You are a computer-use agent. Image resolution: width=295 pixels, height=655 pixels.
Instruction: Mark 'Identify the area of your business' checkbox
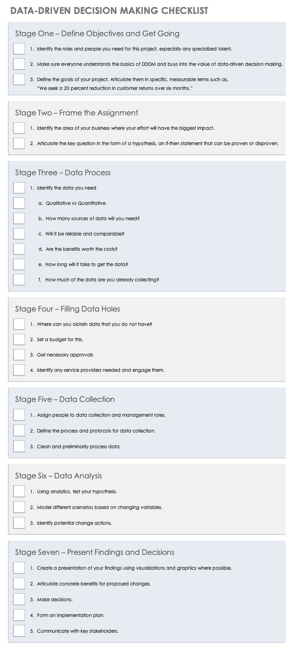[19, 128]
